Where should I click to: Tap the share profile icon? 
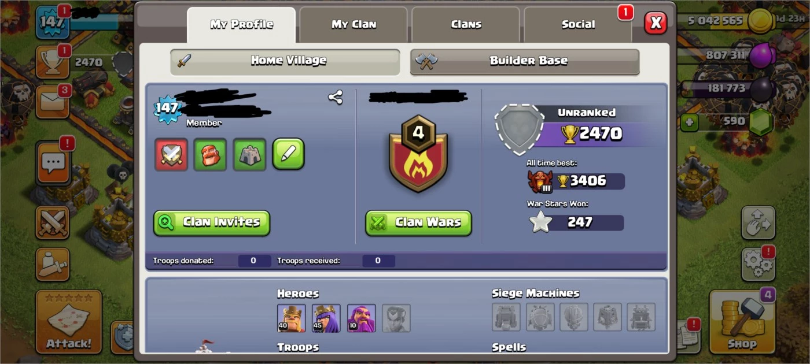(x=336, y=97)
